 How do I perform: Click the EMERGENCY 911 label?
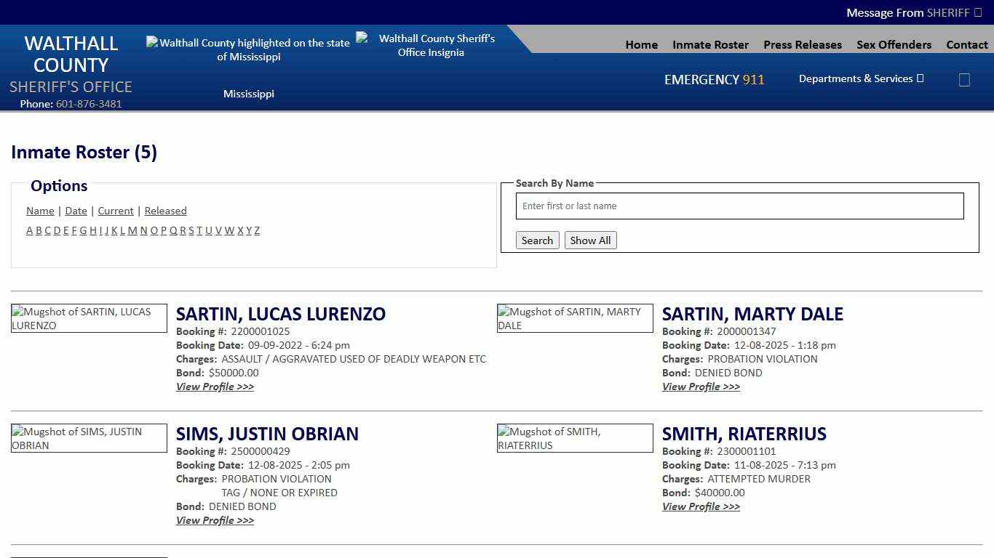[714, 80]
